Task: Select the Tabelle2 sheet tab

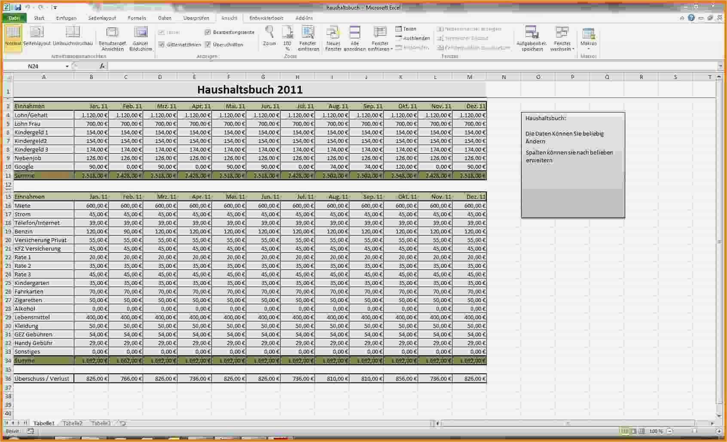Action: pyautogui.click(x=73, y=424)
